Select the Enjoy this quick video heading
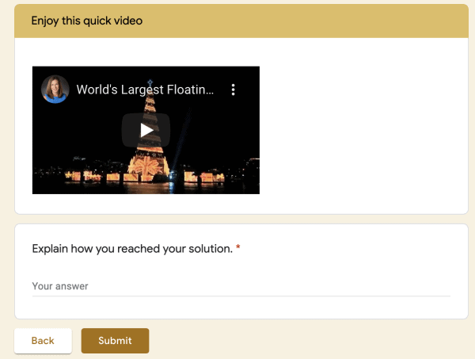This screenshot has height=359, width=475. click(87, 21)
